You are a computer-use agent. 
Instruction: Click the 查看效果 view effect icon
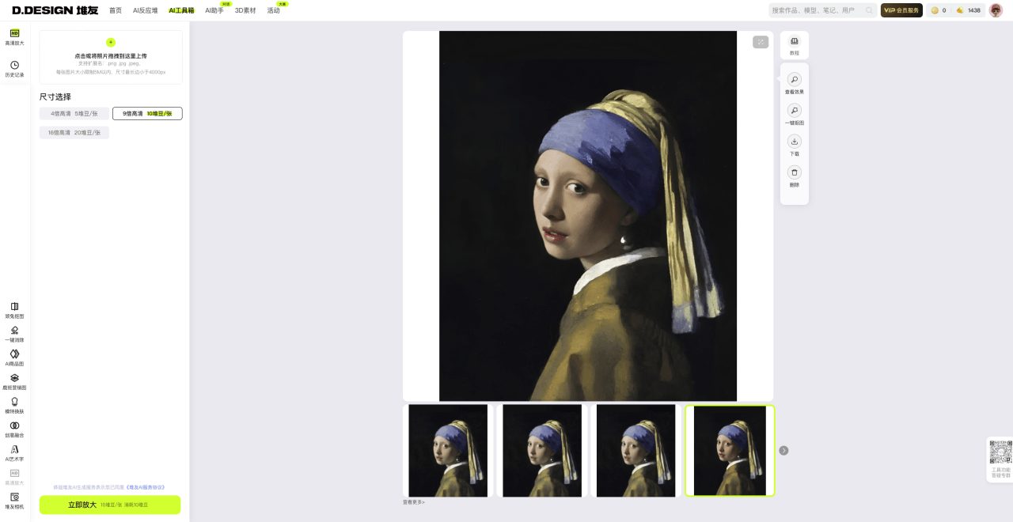pos(795,80)
